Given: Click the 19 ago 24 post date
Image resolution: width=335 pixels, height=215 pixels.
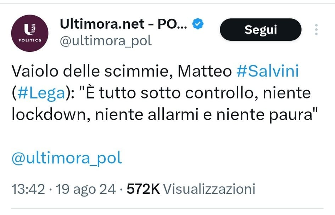Looking at the screenshot, I should pos(86,189).
